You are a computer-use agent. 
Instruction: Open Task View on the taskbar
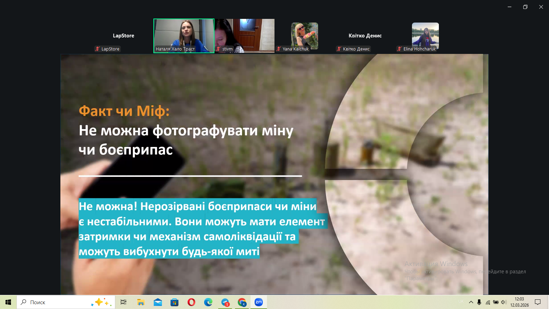click(x=124, y=302)
